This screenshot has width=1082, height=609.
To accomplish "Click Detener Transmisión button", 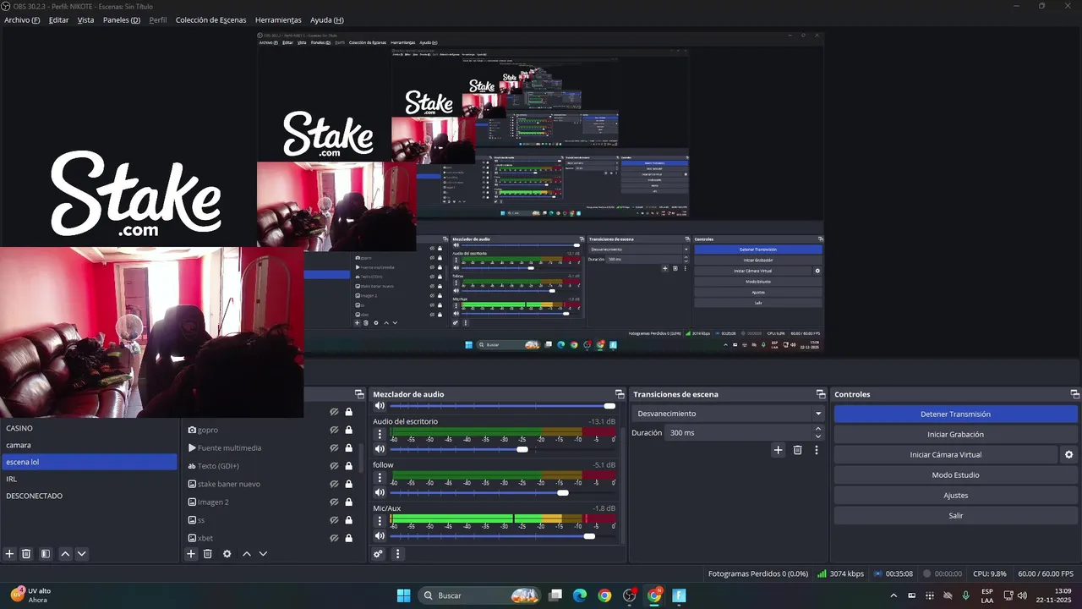I will 955,414.
